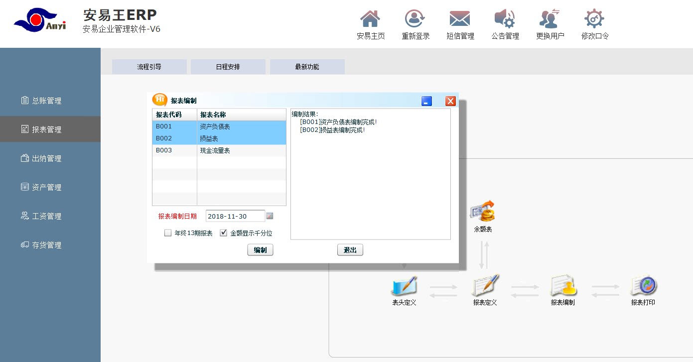The height and width of the screenshot is (362, 693).
Task: Open the calendar picker beside report date
Action: 270,216
